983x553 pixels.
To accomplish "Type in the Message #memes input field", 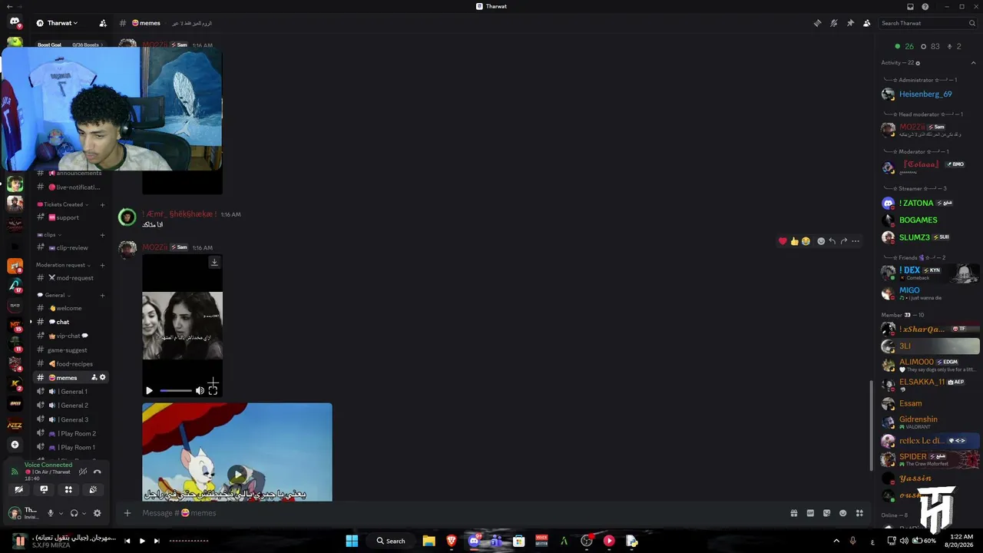I will pyautogui.click(x=461, y=513).
